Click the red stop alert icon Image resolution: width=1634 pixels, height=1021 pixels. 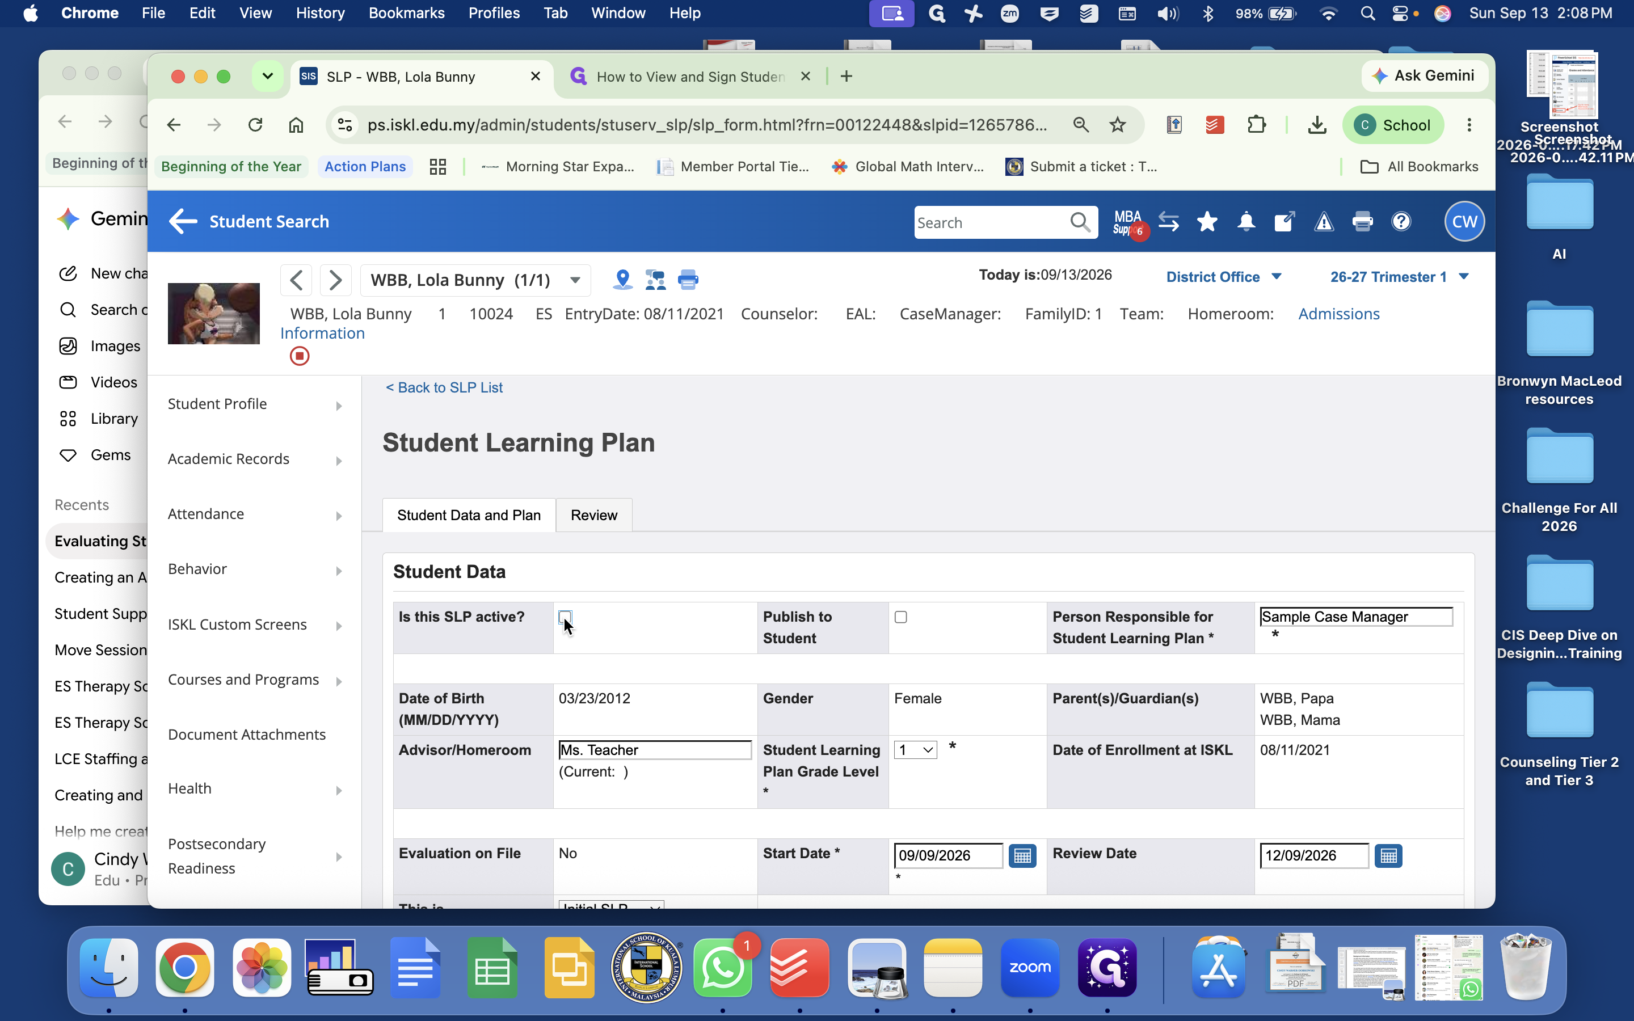[300, 356]
